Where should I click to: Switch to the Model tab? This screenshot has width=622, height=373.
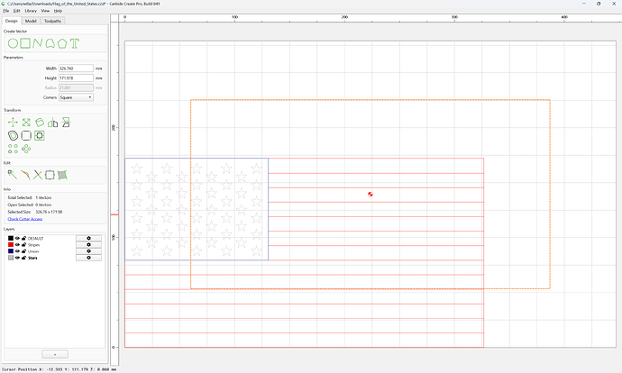coord(31,21)
